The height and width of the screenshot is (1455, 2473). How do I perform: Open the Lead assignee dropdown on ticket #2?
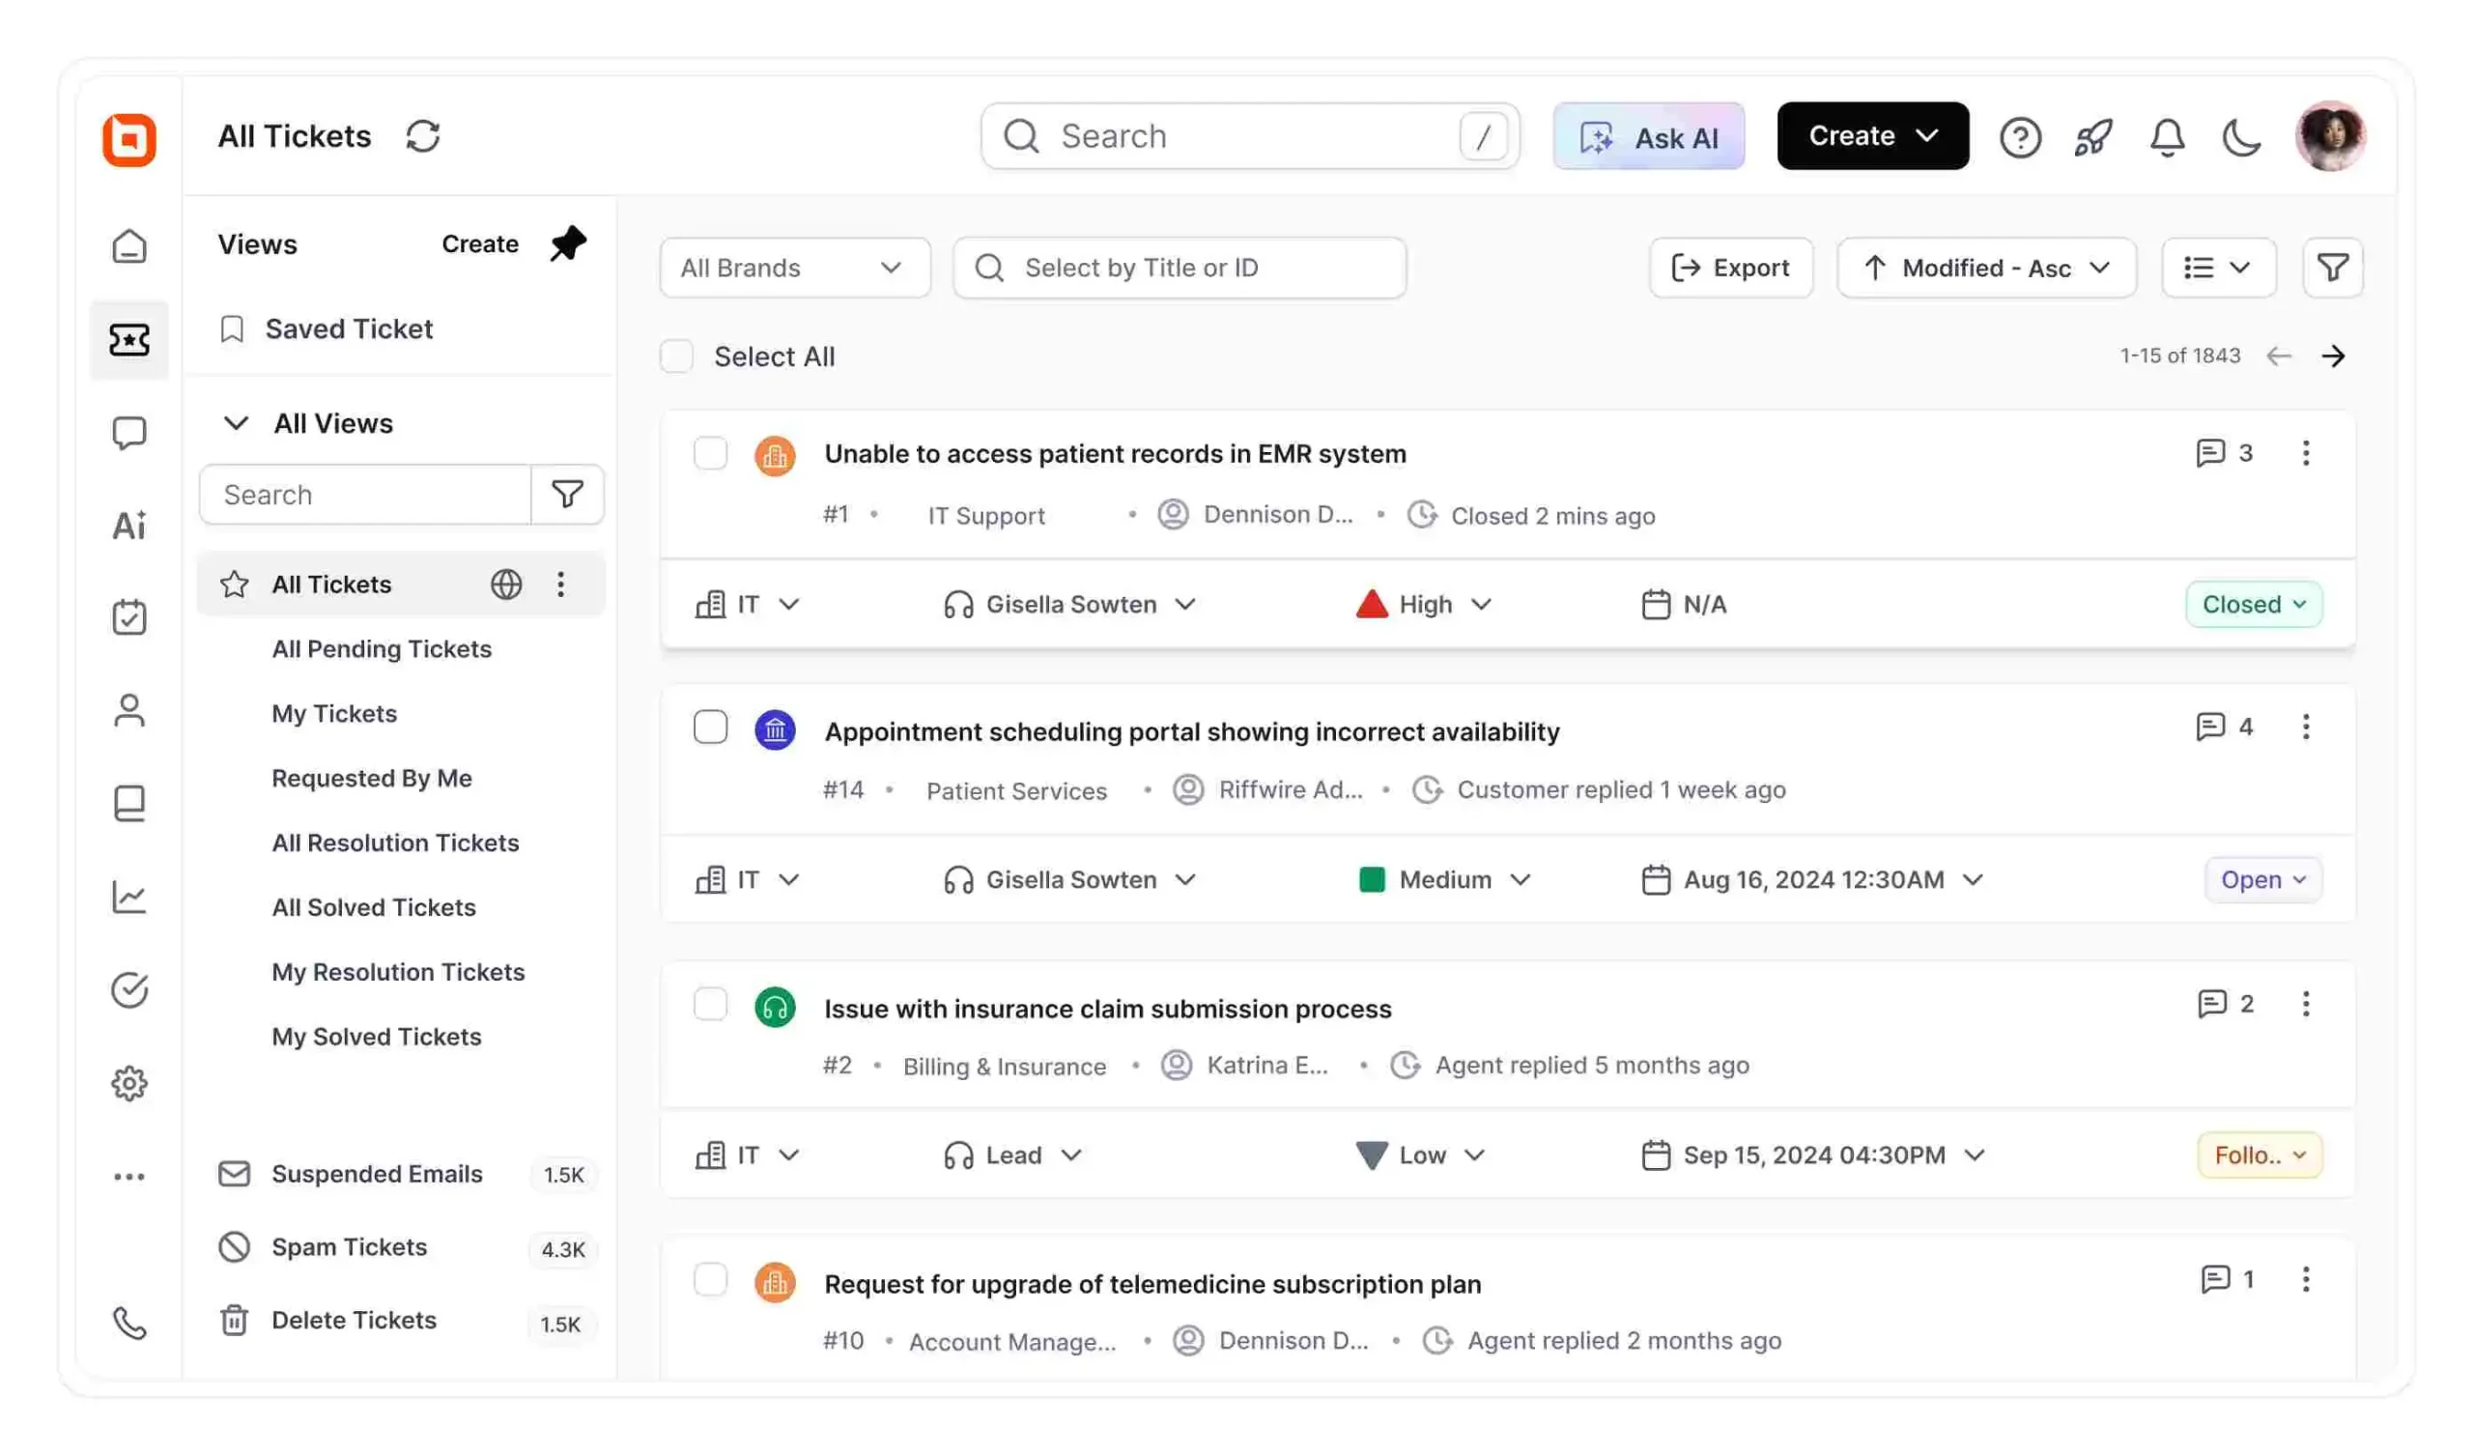1012,1155
